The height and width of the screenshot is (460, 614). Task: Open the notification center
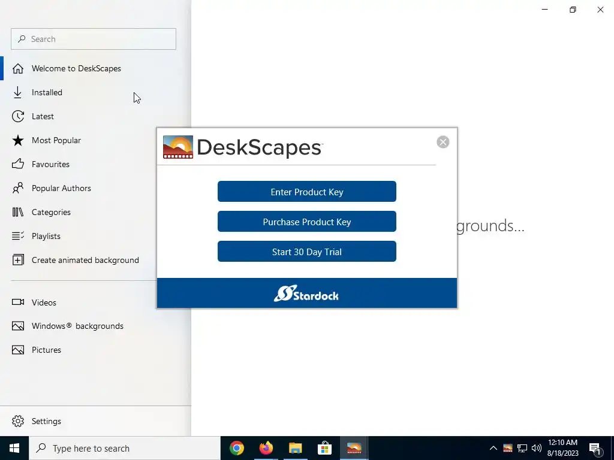point(595,449)
